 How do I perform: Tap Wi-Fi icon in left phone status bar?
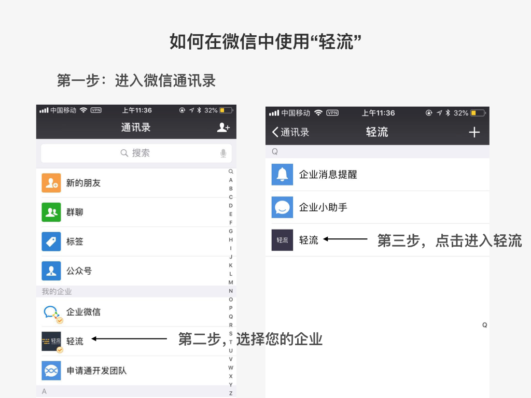coord(83,110)
